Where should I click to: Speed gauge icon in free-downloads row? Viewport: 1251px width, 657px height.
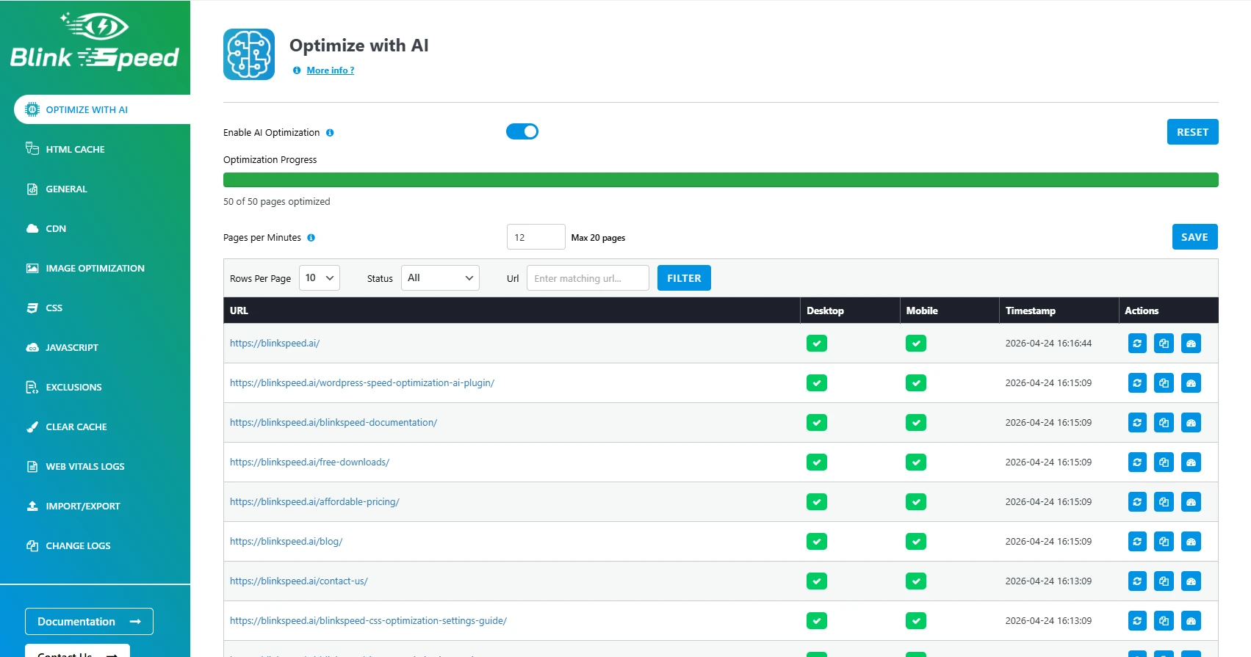[x=1191, y=462]
